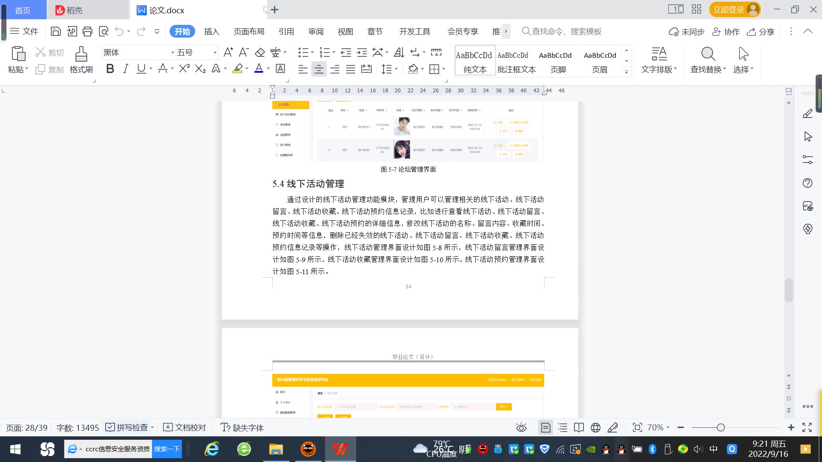Toggle Italic formatting
The height and width of the screenshot is (462, 822).
click(125, 69)
